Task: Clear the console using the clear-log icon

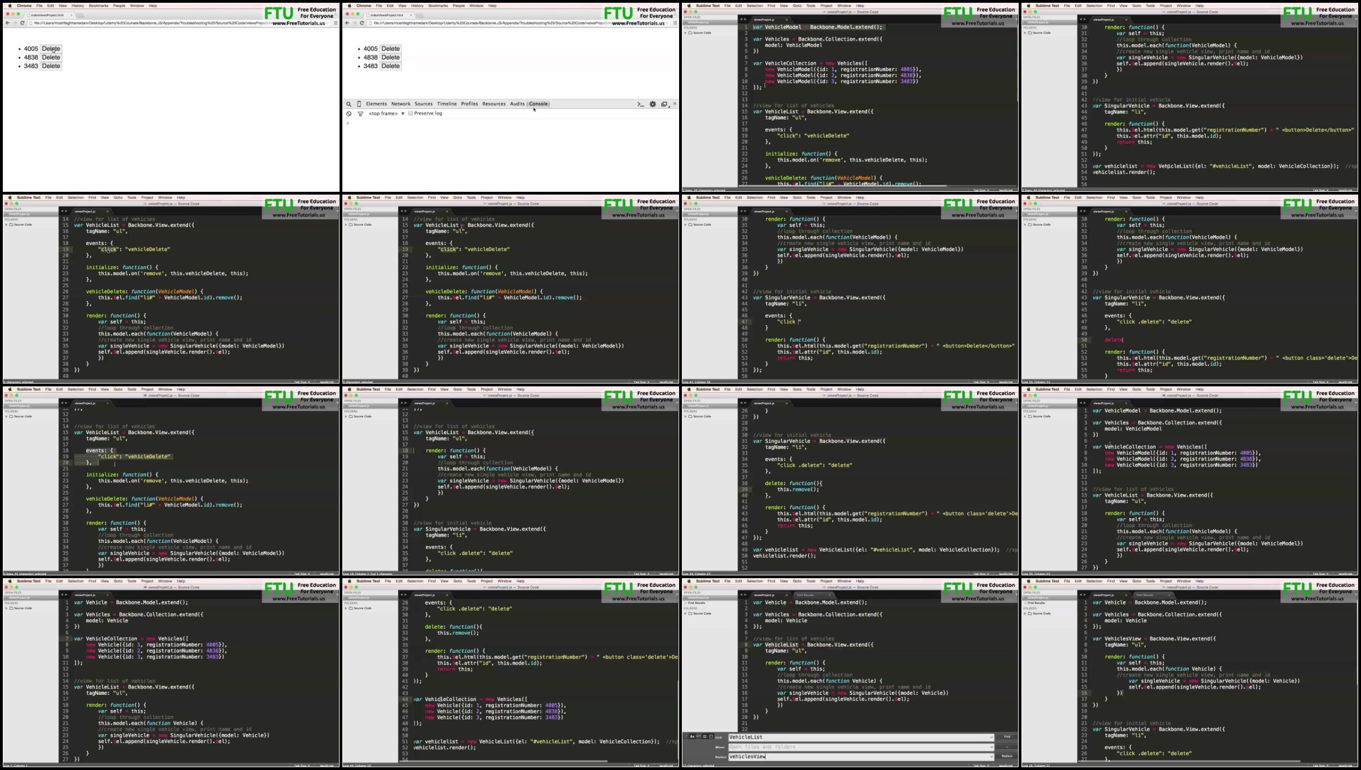Action: pyautogui.click(x=349, y=114)
